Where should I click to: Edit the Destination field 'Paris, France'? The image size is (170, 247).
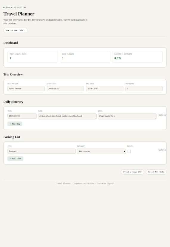coord(26,88)
